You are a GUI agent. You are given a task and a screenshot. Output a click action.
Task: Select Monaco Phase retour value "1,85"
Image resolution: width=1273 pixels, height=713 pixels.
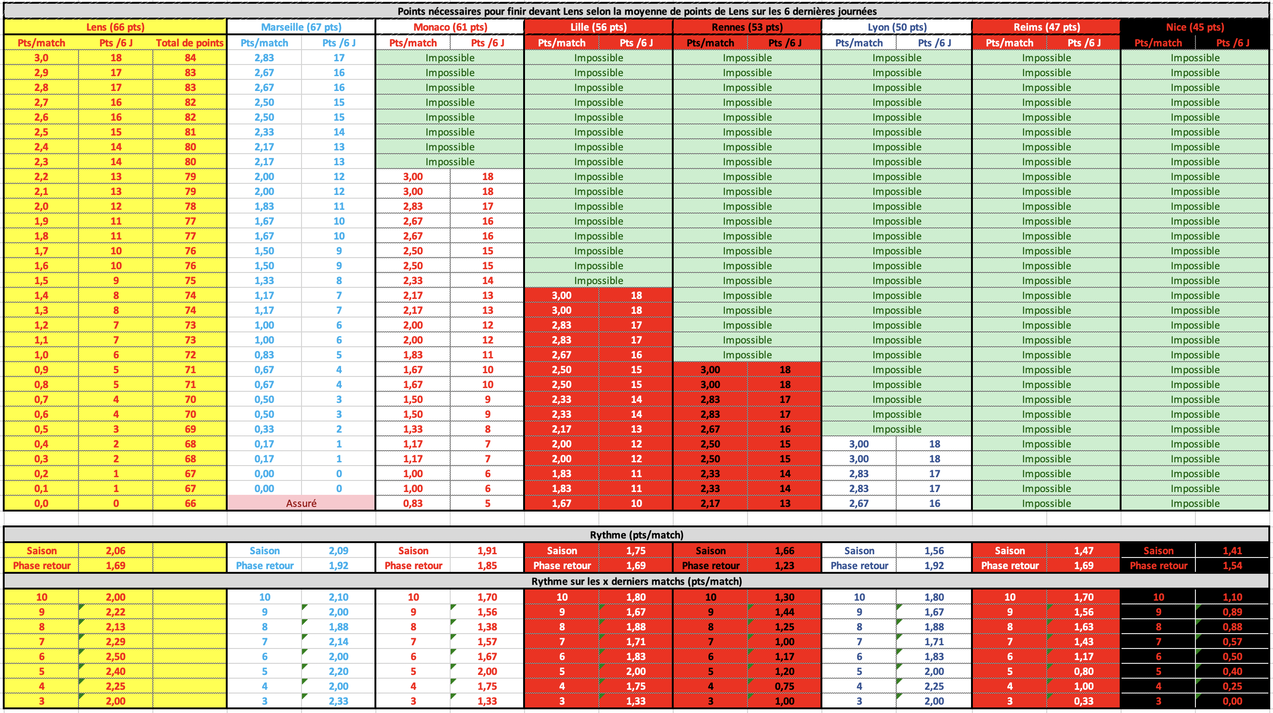487,565
